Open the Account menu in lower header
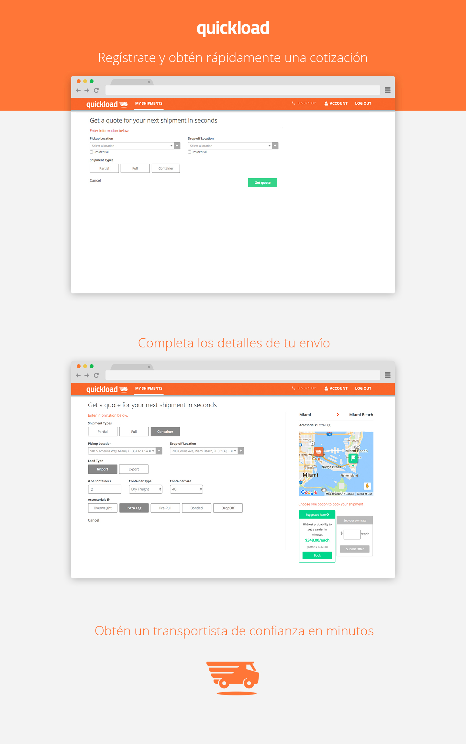Image resolution: width=466 pixels, height=744 pixels. 336,388
